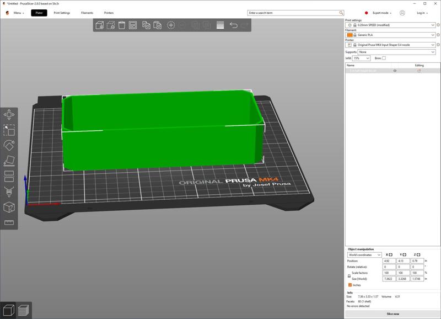Switch to sliced layers preview view
Image resolution: width=441 pixels, height=319 pixels.
pos(23,310)
